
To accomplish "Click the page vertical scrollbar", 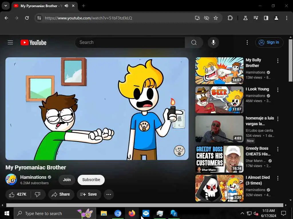I will [290, 60].
